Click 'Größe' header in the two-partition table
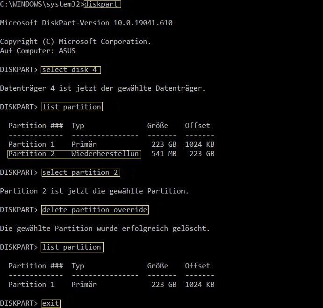Viewport: 323px width, 308px height. (158, 126)
